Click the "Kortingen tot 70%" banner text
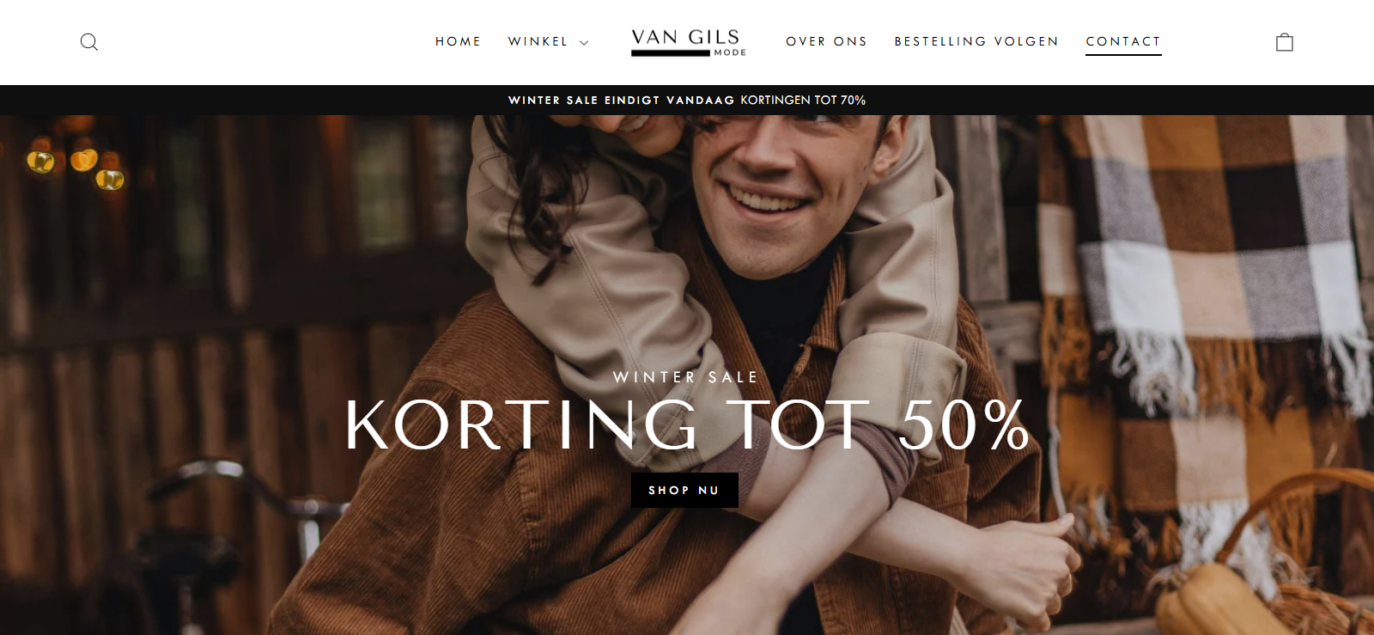 click(803, 101)
